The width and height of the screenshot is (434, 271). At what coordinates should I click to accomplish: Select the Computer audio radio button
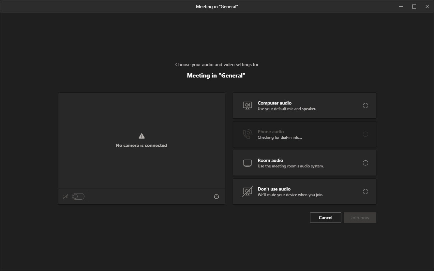click(366, 106)
